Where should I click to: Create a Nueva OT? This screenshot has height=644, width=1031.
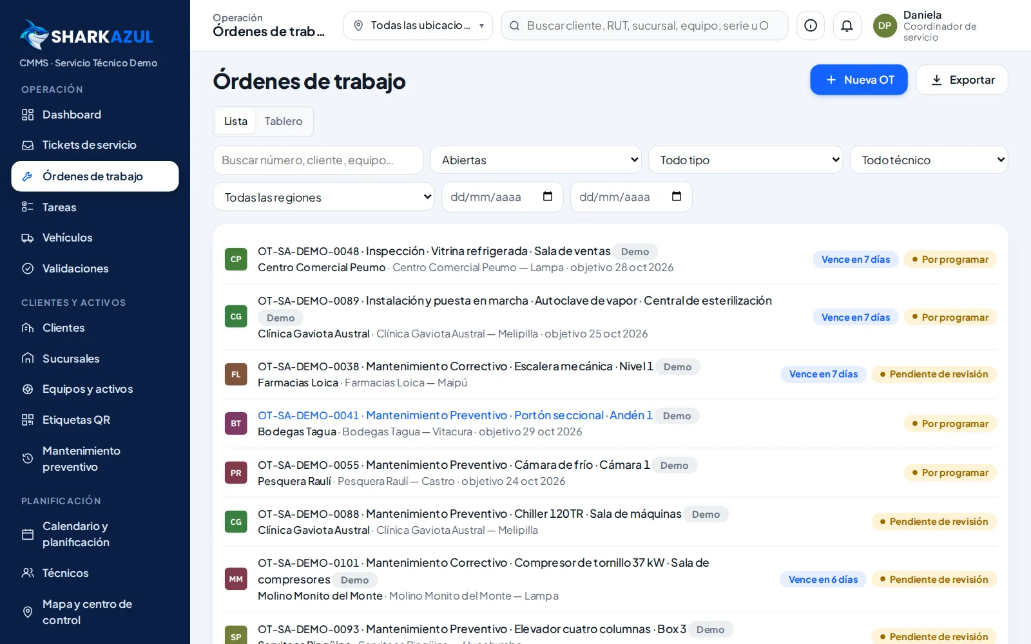point(859,80)
